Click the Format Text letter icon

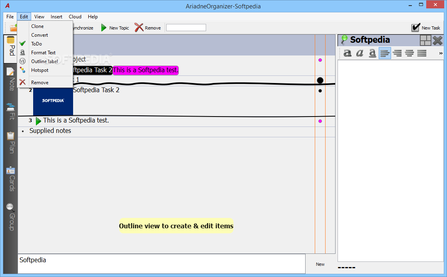(22, 52)
